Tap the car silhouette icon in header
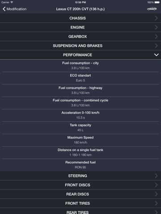Image resolution: width=161 pixels, height=214 pixels. (152, 9)
